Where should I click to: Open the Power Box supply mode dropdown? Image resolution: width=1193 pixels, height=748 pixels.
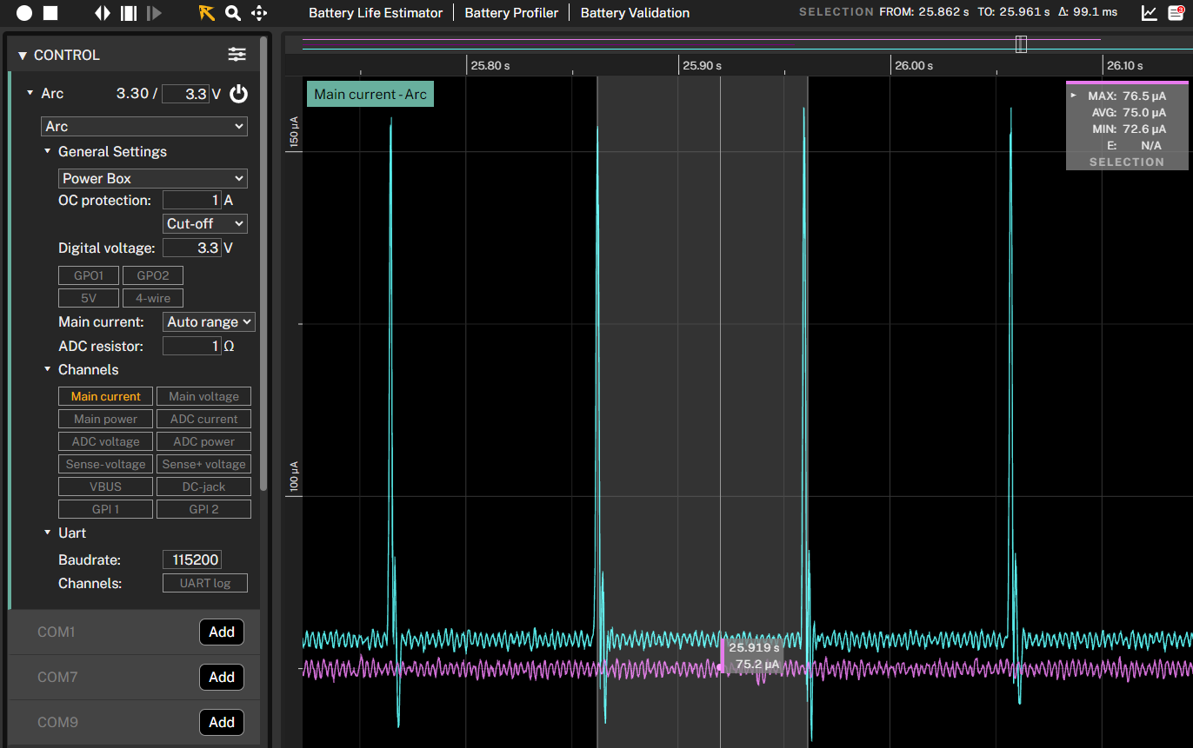(x=153, y=178)
